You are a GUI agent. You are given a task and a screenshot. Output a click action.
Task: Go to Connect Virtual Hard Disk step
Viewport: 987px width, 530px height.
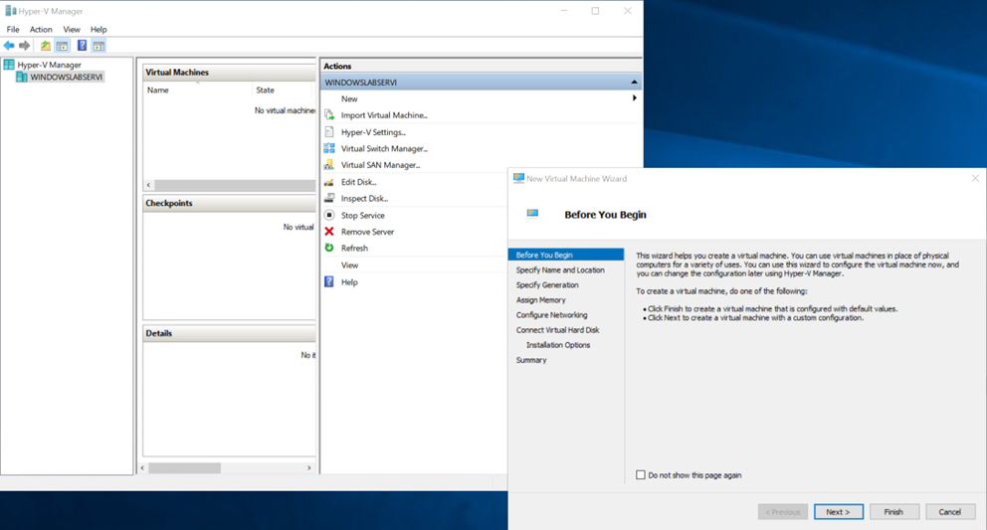click(558, 330)
